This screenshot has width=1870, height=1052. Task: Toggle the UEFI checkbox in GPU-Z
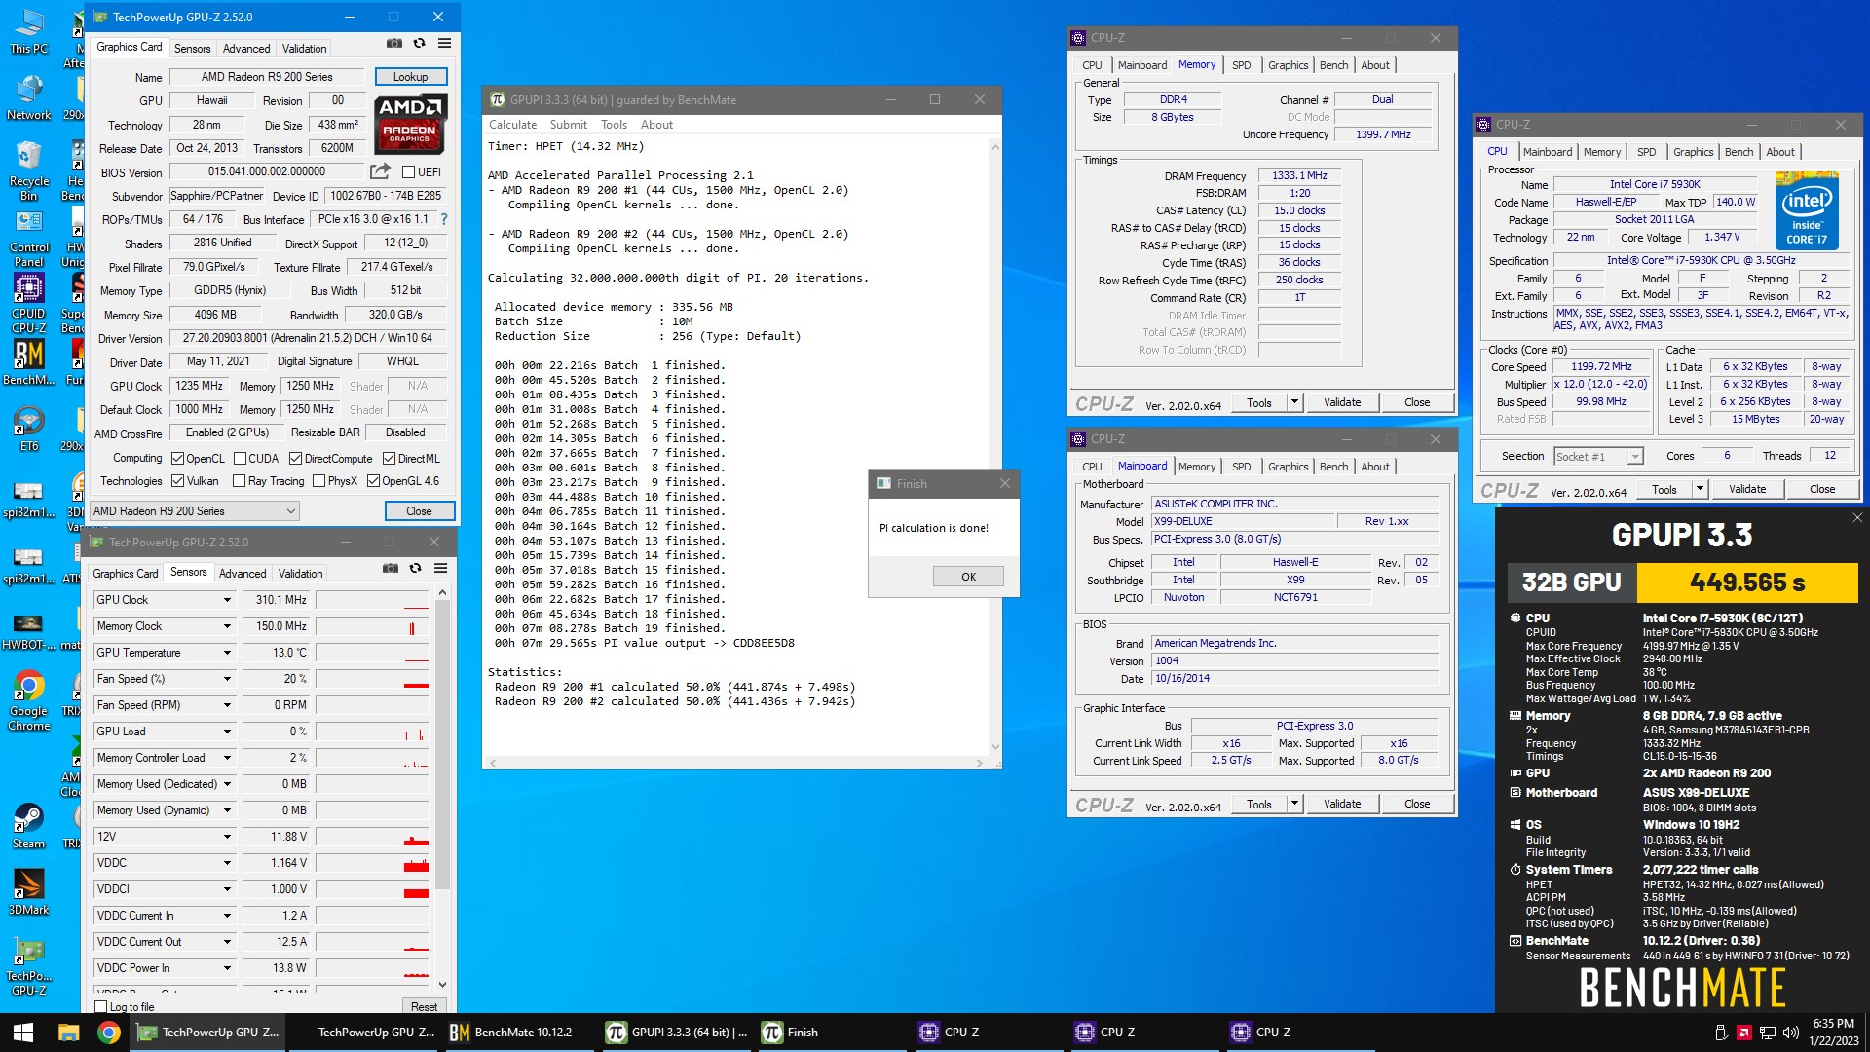pyautogui.click(x=409, y=172)
